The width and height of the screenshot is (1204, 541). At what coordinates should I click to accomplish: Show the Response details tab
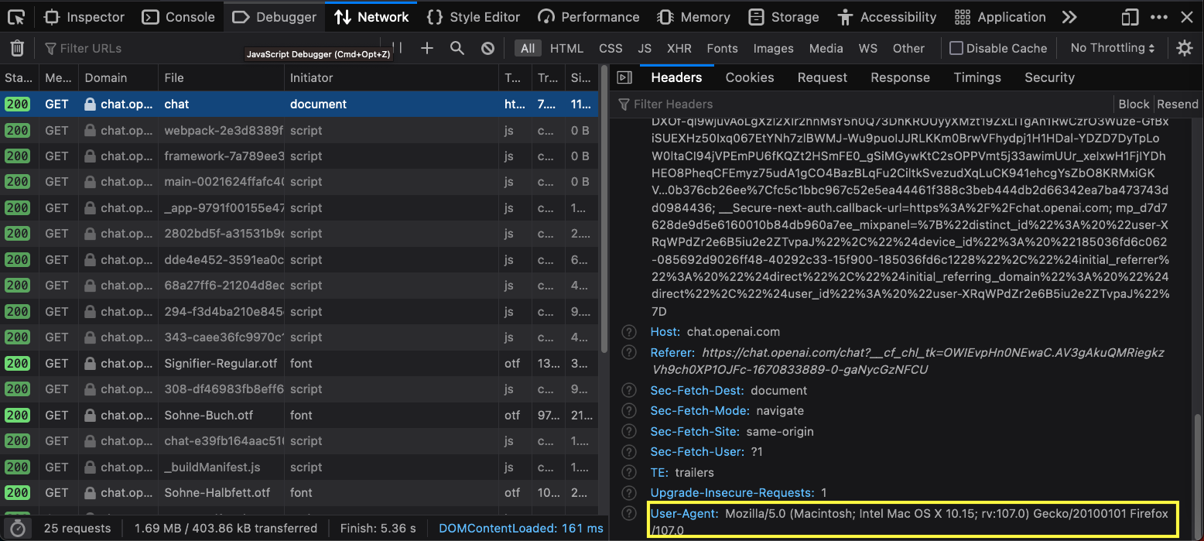900,77
